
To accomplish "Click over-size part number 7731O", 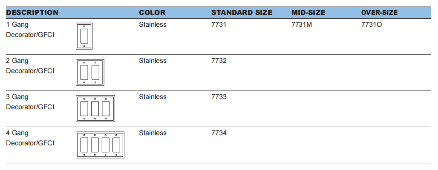I will [x=372, y=25].
